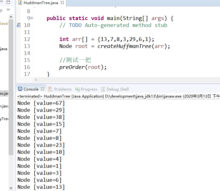
Task: Click console line Node [value=1]
Action: (x=39, y=166)
